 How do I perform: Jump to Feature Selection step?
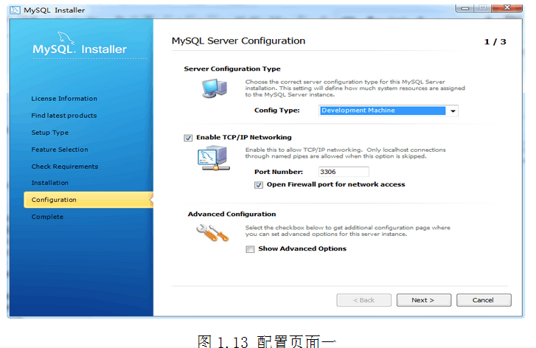pyautogui.click(x=60, y=150)
